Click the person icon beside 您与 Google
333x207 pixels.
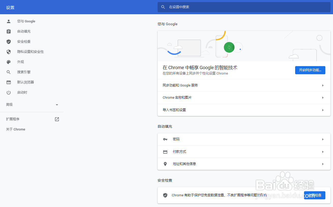(9, 21)
